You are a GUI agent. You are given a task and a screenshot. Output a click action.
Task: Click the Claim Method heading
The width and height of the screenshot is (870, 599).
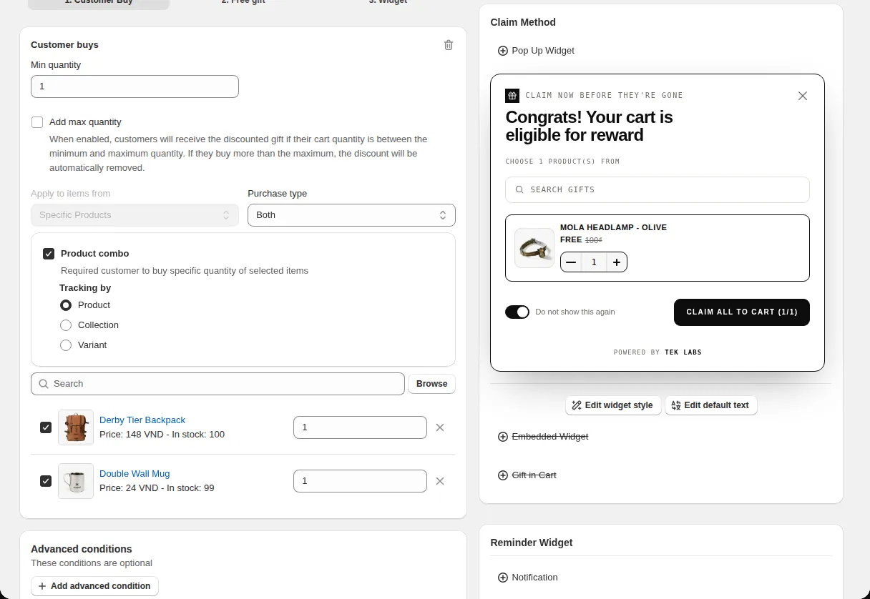pos(523,22)
